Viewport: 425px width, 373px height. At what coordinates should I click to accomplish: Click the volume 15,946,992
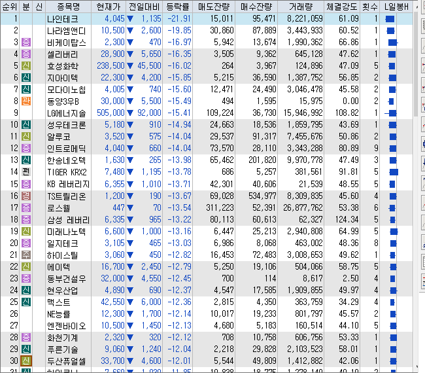tap(303, 113)
